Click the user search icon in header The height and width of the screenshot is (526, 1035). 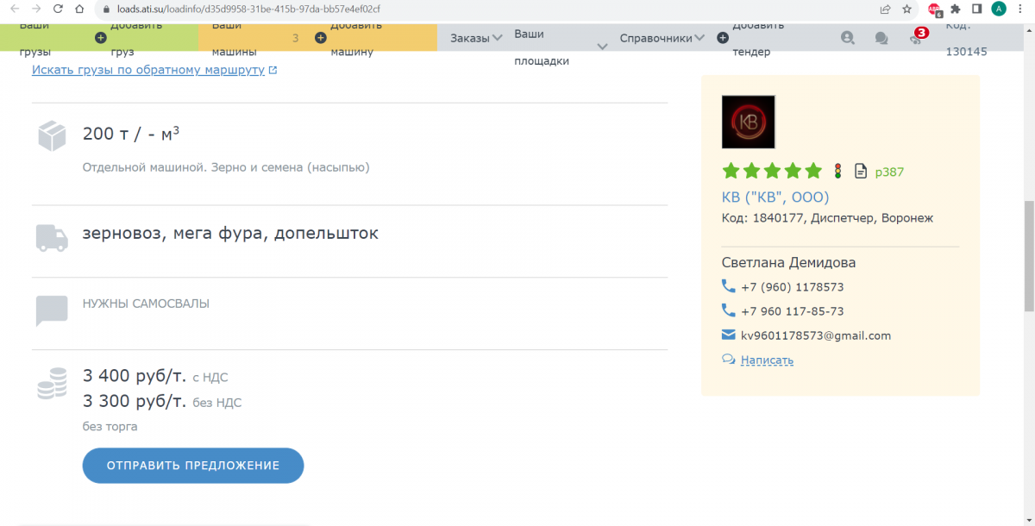848,38
